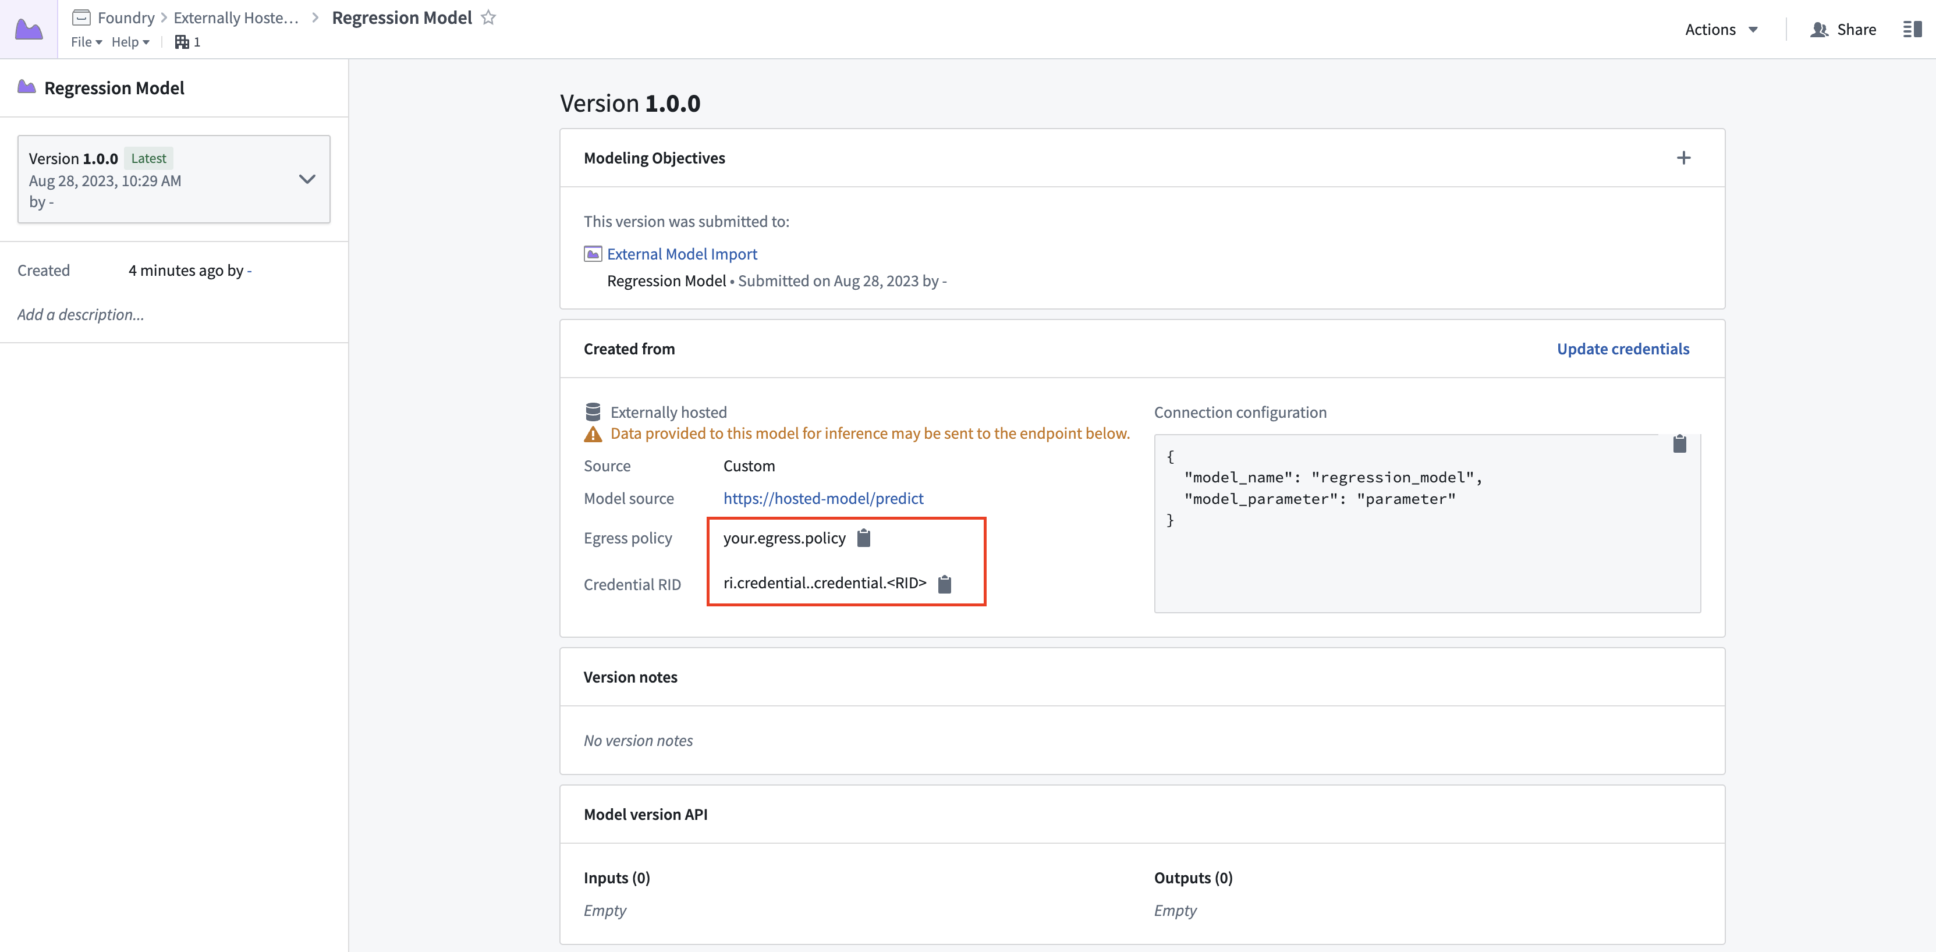Image resolution: width=1936 pixels, height=952 pixels.
Task: Click the External Model Import objective icon
Action: (593, 254)
